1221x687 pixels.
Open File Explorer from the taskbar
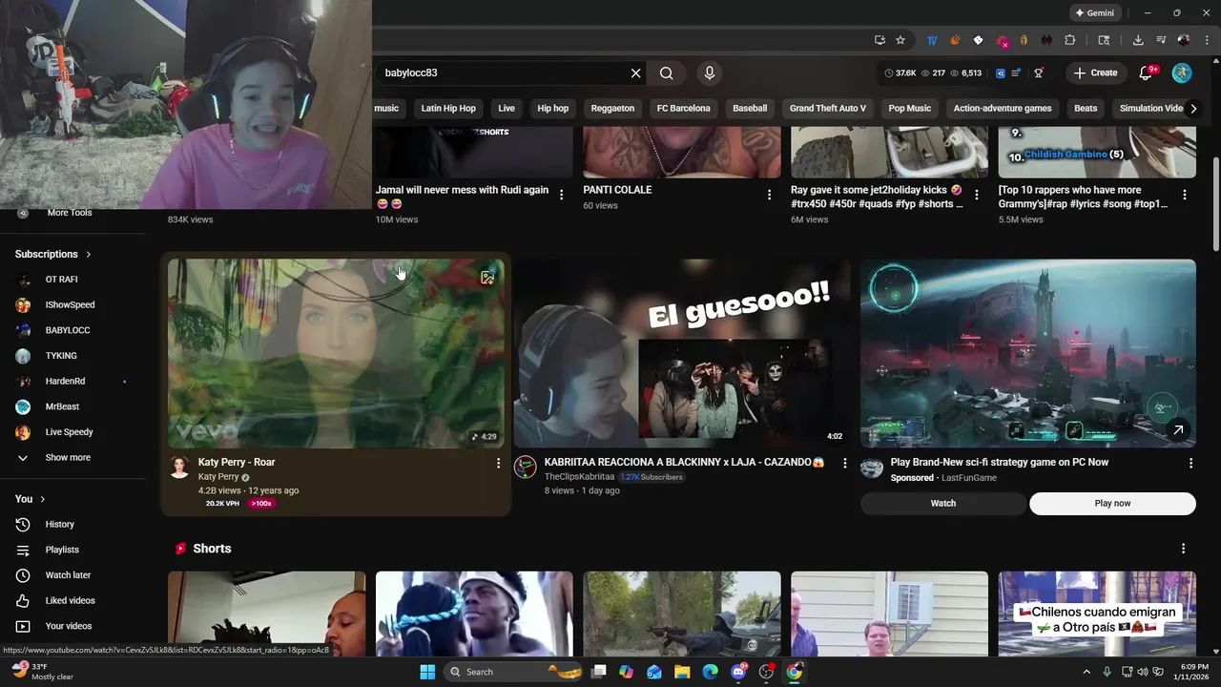point(682,672)
